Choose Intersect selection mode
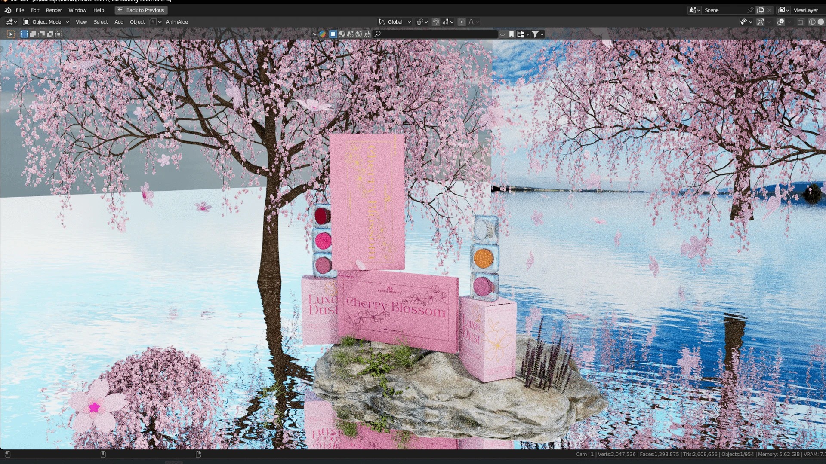 pos(59,34)
